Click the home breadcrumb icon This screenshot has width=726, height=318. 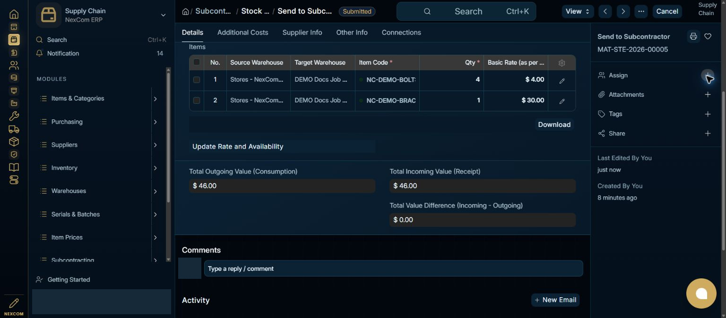(186, 11)
